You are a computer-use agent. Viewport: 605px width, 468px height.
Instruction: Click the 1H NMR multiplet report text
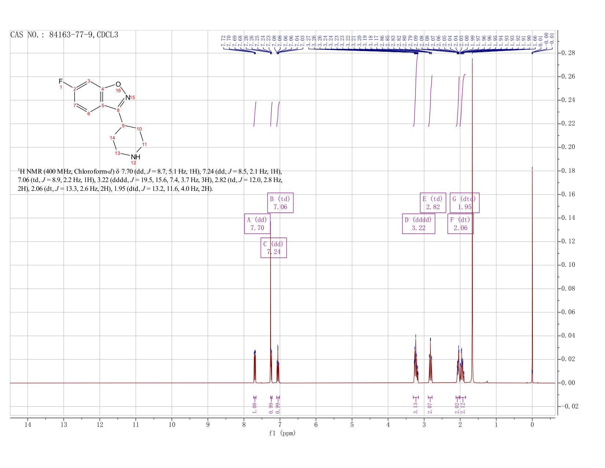click(150, 180)
